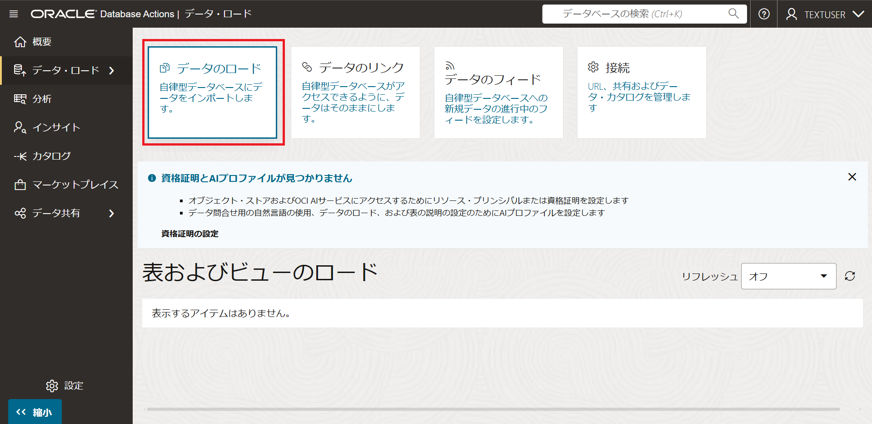Expand the データ共有 sidebar section
Image resolution: width=872 pixels, height=424 pixels.
point(112,213)
